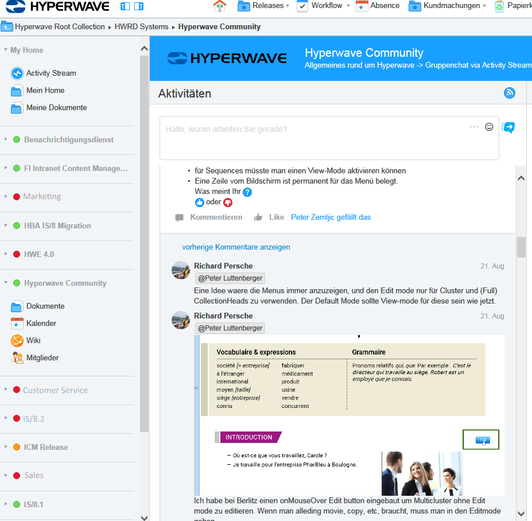Open the Berlitz screenshot image attachment
Image resolution: width=532 pixels, height=521 pixels.
(x=349, y=415)
